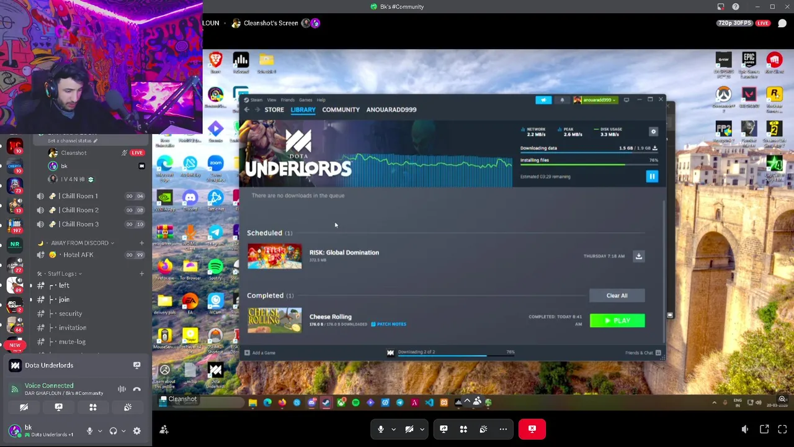Open Steam Games menu
This screenshot has height=447, width=794.
[x=305, y=100]
